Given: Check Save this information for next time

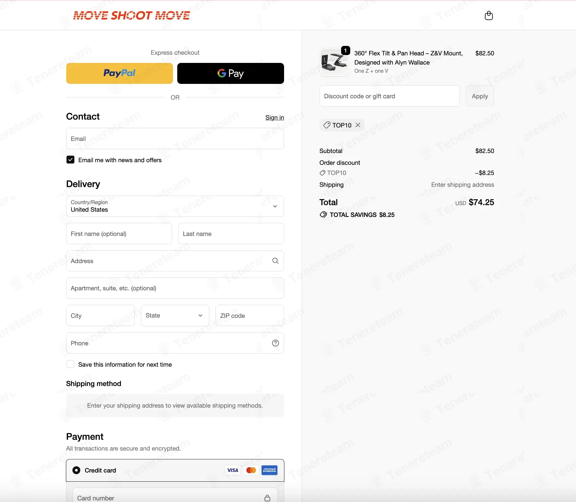Looking at the screenshot, I should [70, 364].
